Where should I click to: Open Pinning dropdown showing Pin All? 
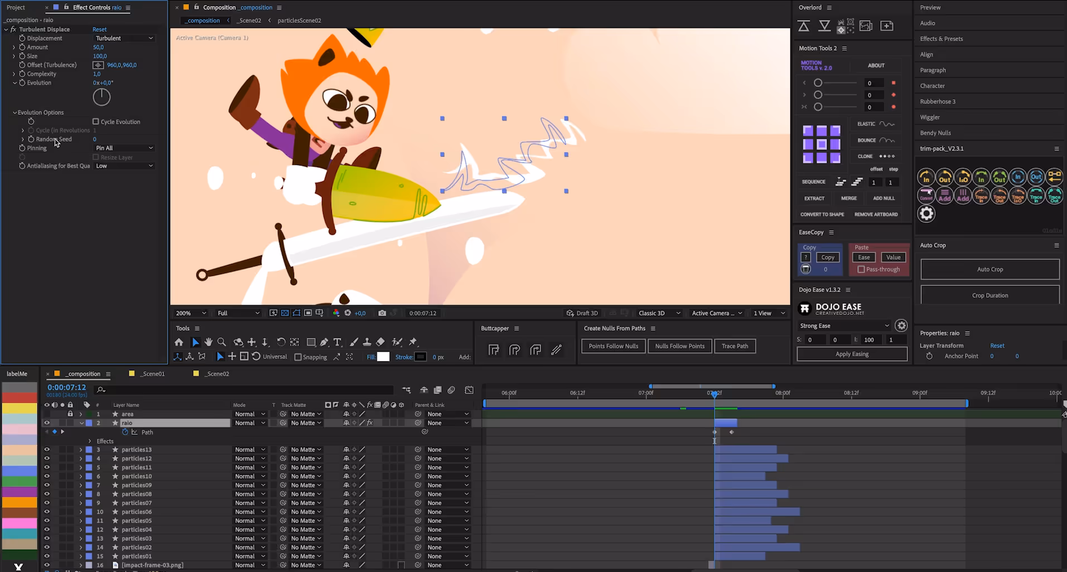(124, 148)
